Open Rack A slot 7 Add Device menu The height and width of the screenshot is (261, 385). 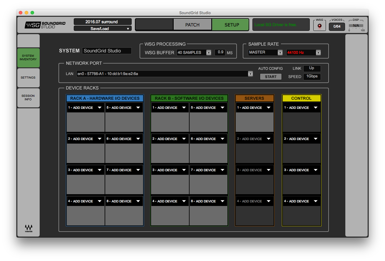[124, 170]
